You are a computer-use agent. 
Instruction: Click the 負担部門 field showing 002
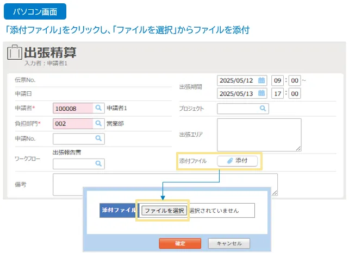(73, 124)
